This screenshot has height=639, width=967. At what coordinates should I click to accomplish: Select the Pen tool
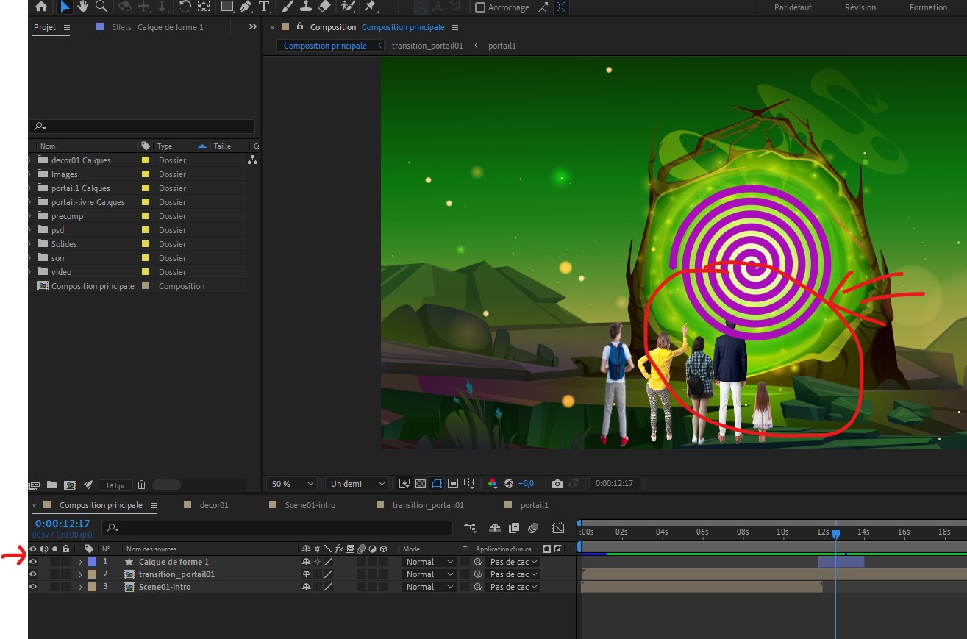(x=246, y=7)
